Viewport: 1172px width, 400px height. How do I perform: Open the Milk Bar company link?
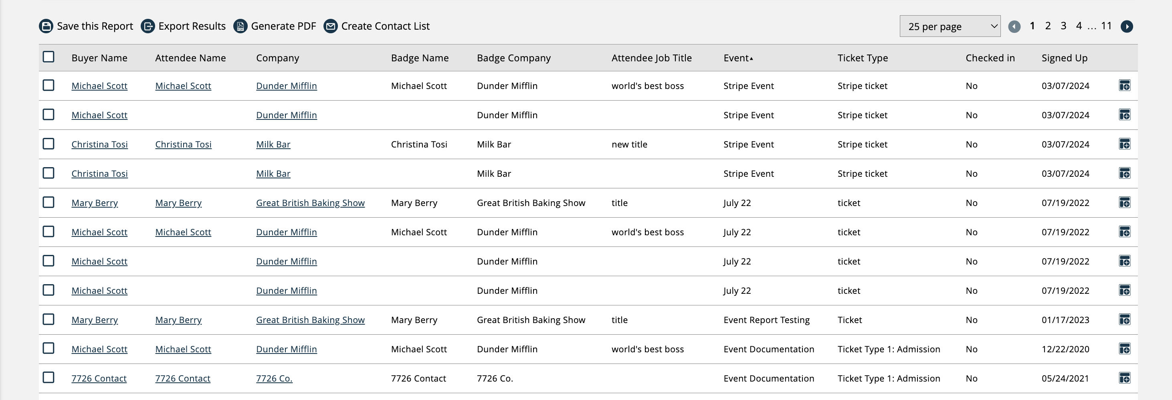tap(273, 144)
